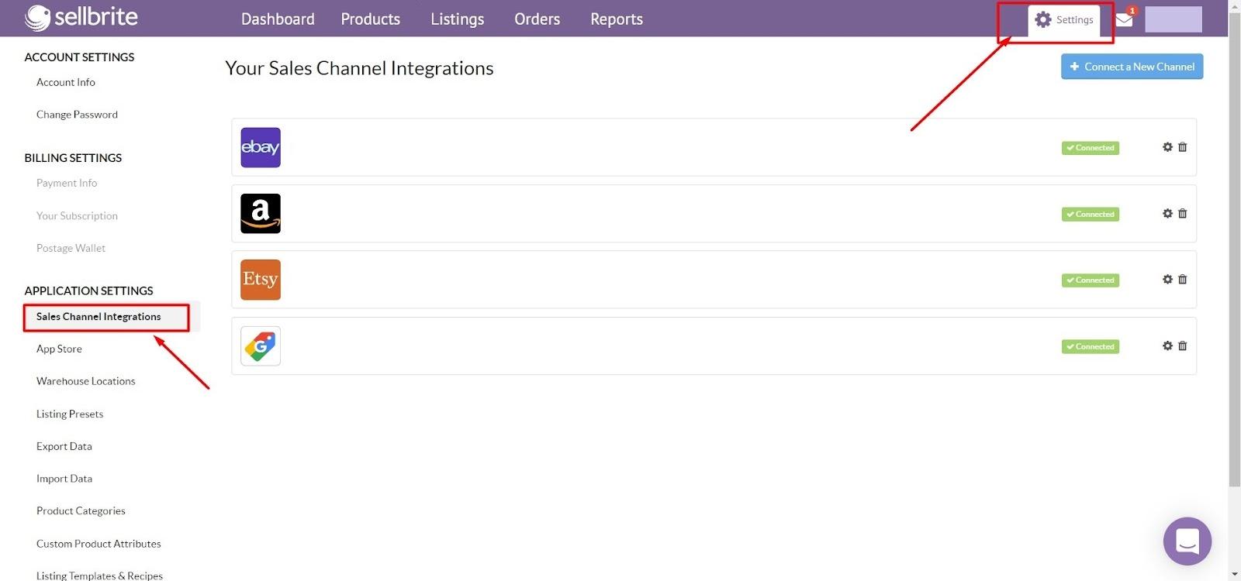Click the Connected badge for Amazon
The width and height of the screenshot is (1241, 581).
pos(1091,215)
